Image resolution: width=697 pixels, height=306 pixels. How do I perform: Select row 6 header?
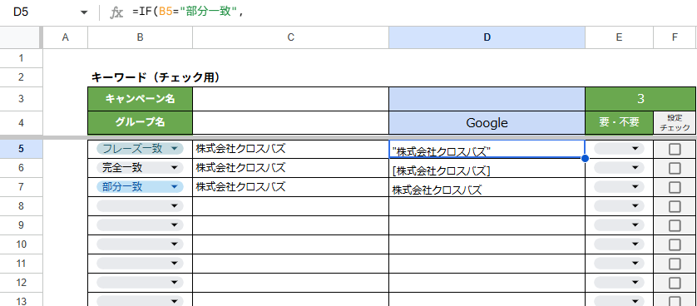(x=21, y=168)
